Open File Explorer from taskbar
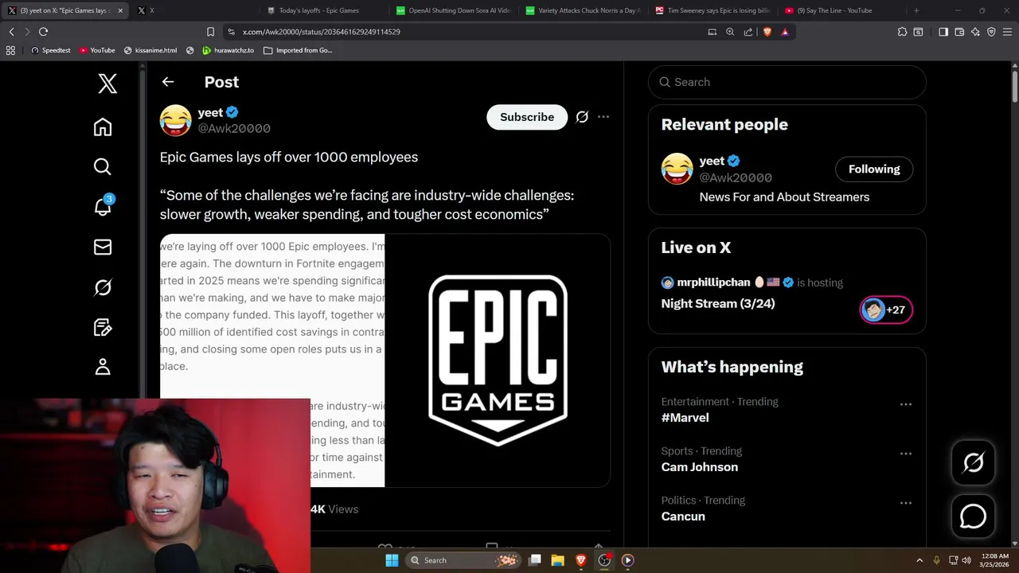Screen dimensions: 1019x573 tap(558, 560)
